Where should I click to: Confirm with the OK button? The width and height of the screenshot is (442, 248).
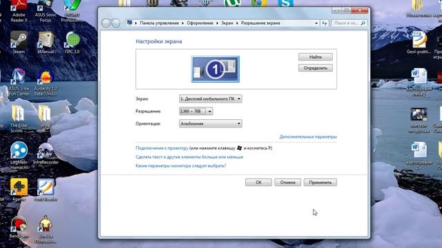click(x=258, y=182)
